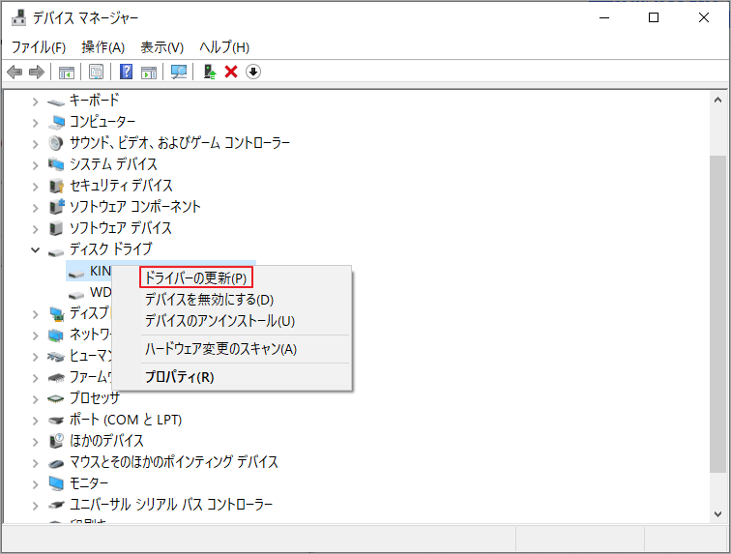Expand the モニター node
The image size is (731, 554).
point(36,484)
